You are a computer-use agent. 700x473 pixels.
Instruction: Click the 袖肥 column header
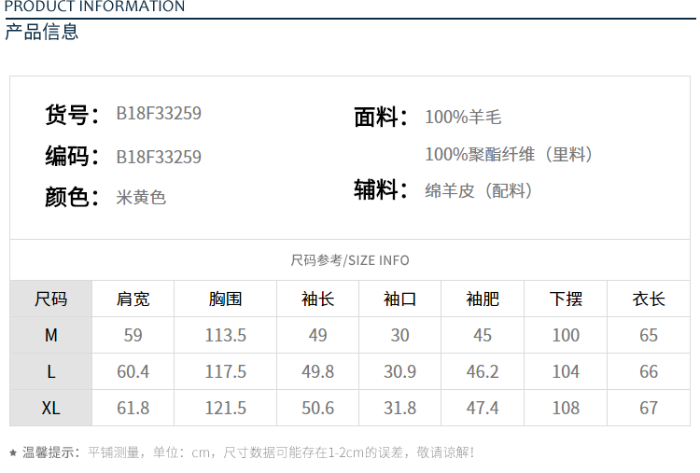[483, 299]
